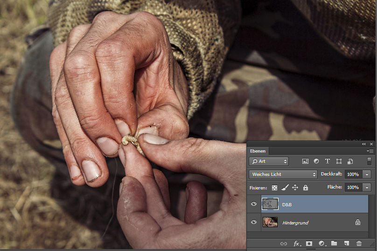The height and width of the screenshot is (251, 377).
Task: Filter layers by smart objects icon
Action: coord(350,161)
